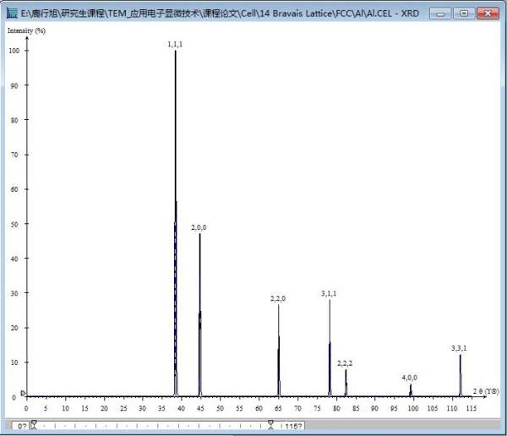This screenshot has width=507, height=436.
Task: Click the 2,2,2 peak label
Action: point(345,363)
